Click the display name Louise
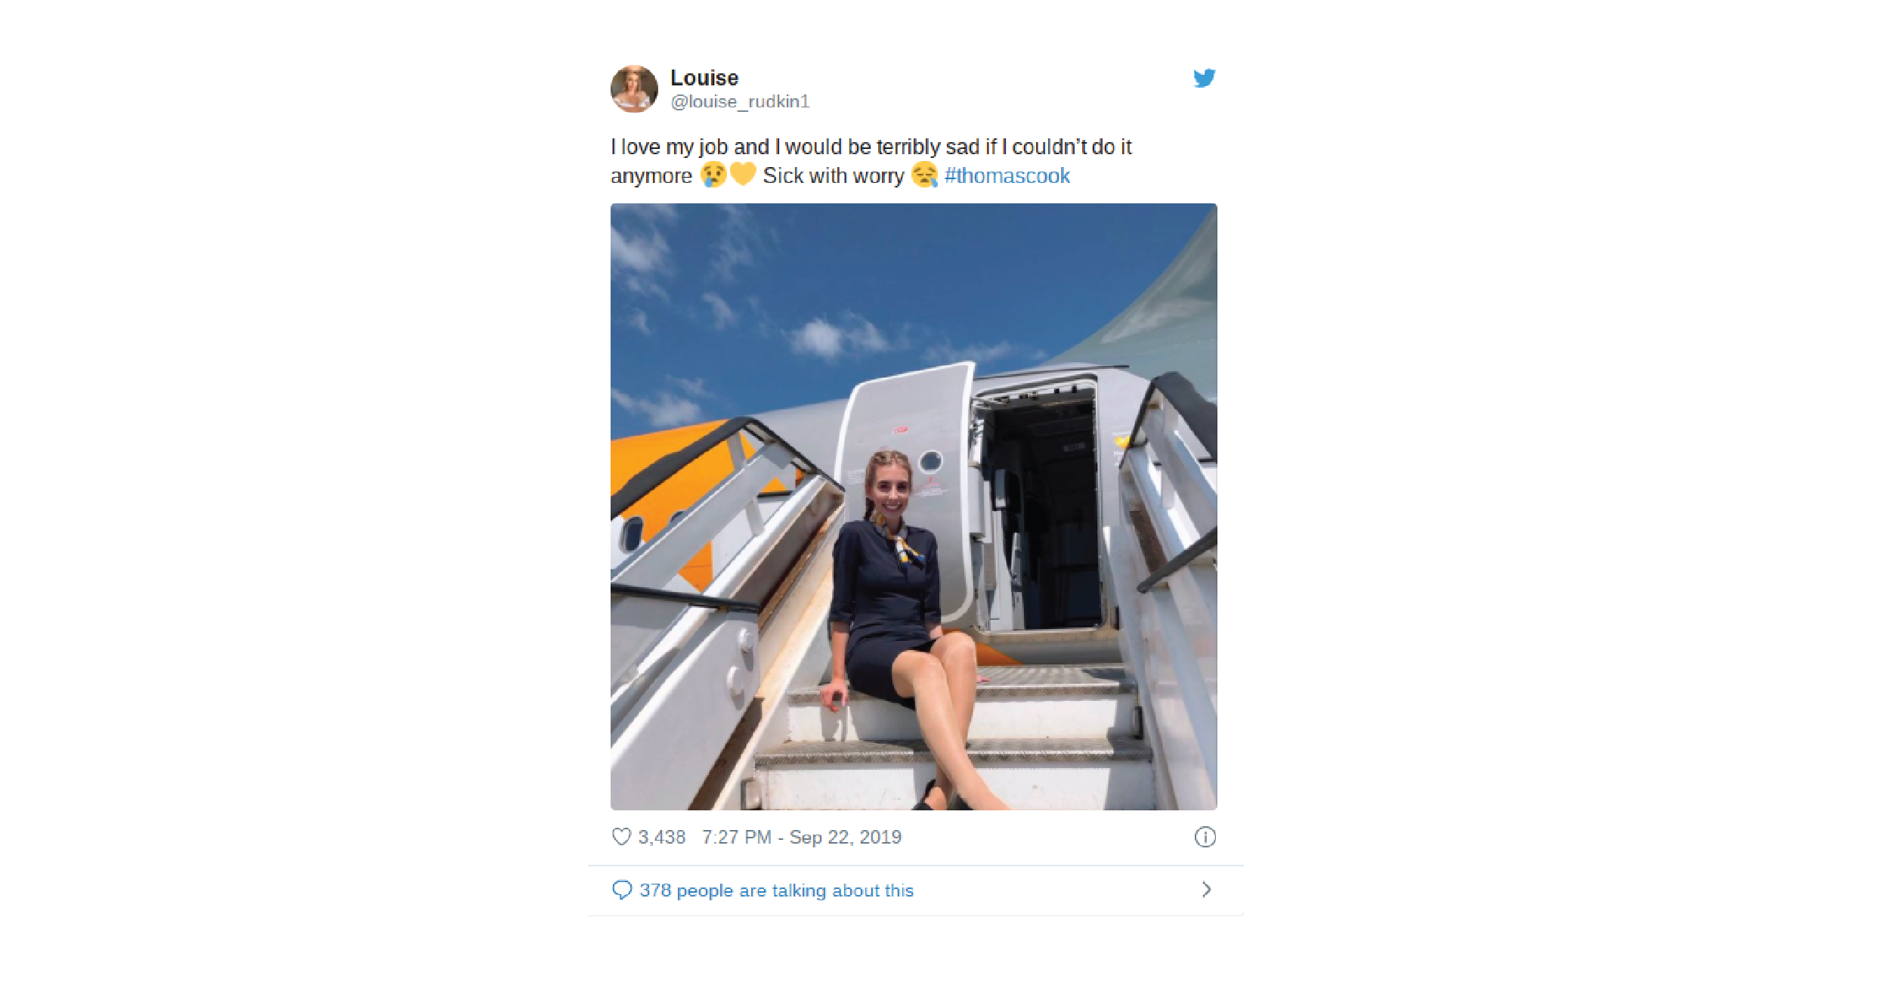The width and height of the screenshot is (1890, 988). [x=704, y=78]
